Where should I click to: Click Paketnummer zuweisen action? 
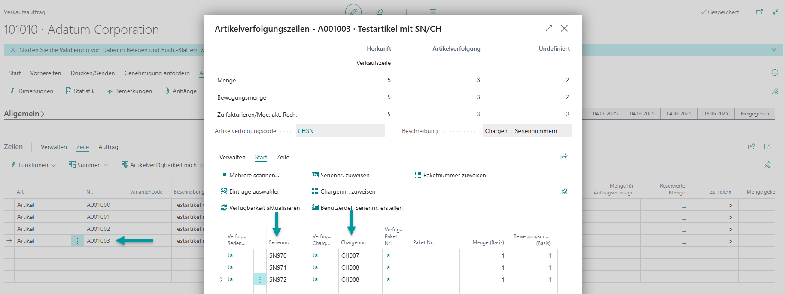[450, 175]
